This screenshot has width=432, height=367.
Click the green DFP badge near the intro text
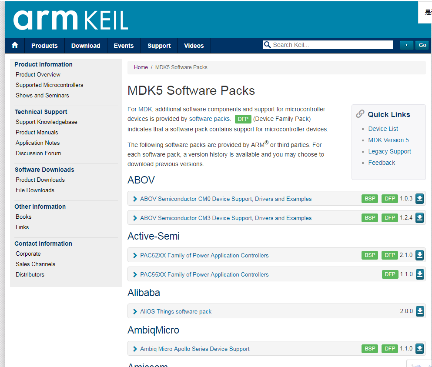[243, 119]
